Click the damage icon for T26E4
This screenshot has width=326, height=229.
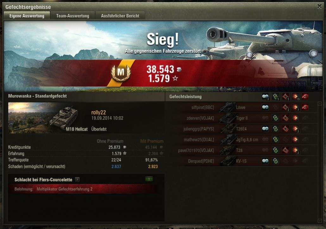pyautogui.click(x=295, y=129)
